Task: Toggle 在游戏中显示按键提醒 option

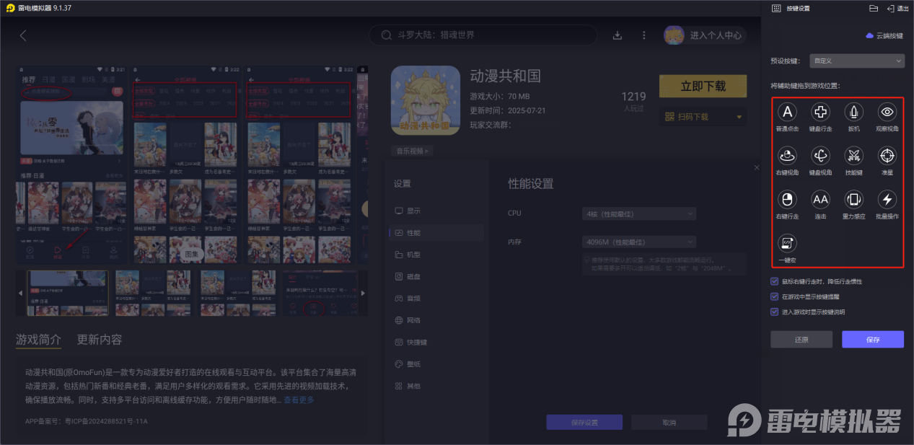Action: (774, 296)
